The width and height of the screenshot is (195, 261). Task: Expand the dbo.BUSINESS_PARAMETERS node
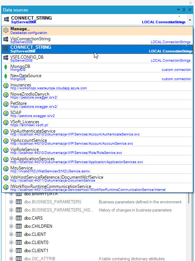pyautogui.click(x=11, y=202)
